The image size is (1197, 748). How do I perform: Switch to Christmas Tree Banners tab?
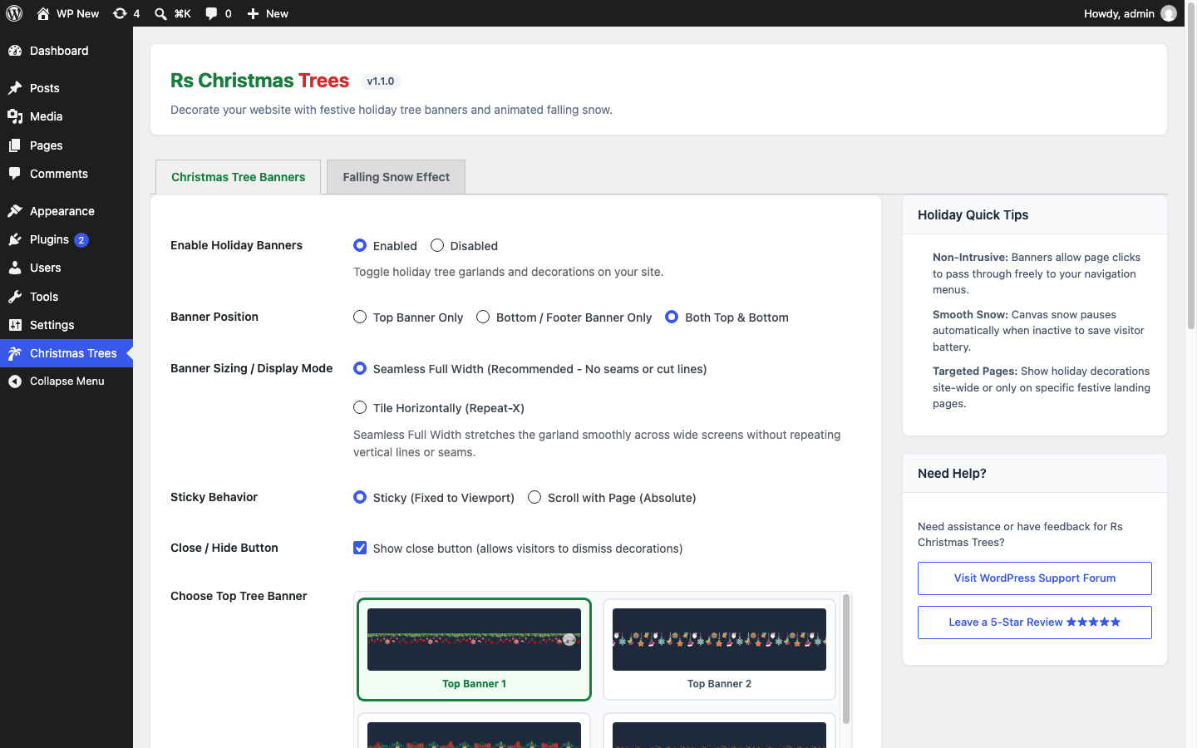[x=239, y=177]
